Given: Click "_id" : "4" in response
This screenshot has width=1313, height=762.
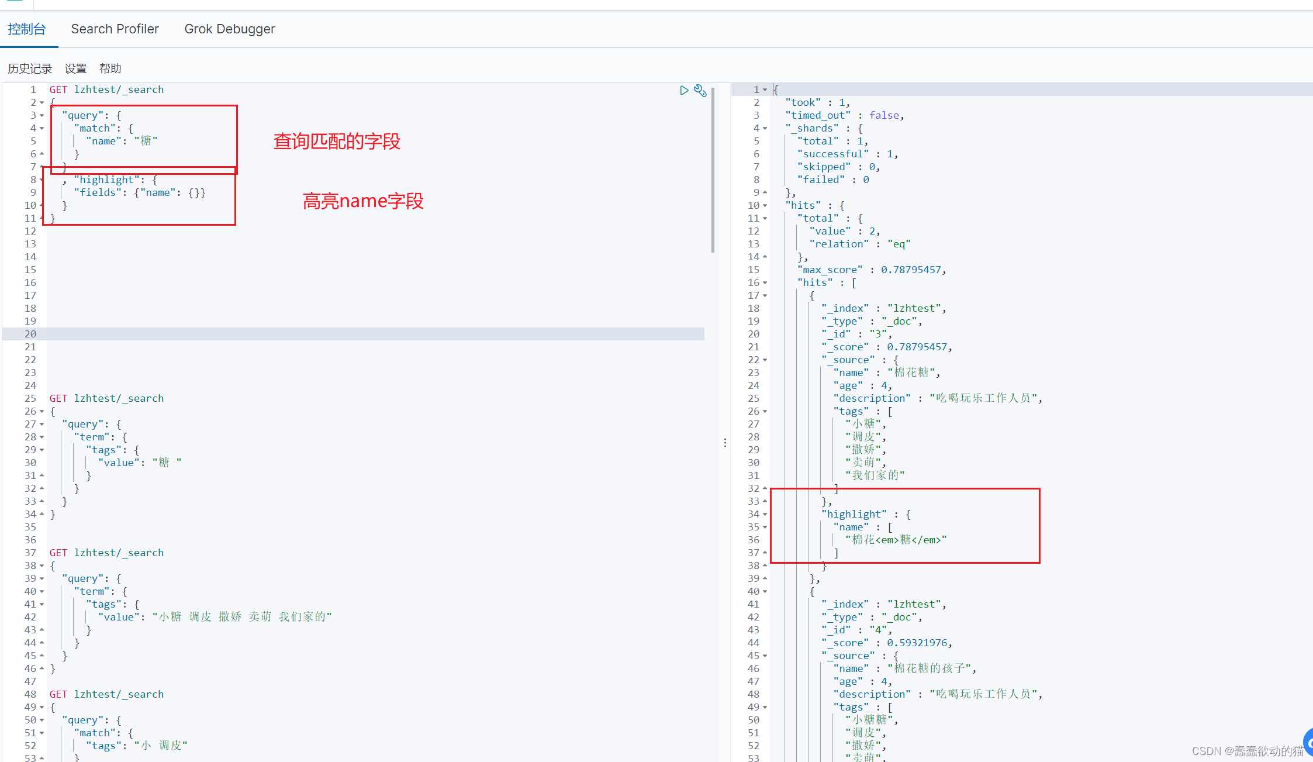Looking at the screenshot, I should point(856,630).
